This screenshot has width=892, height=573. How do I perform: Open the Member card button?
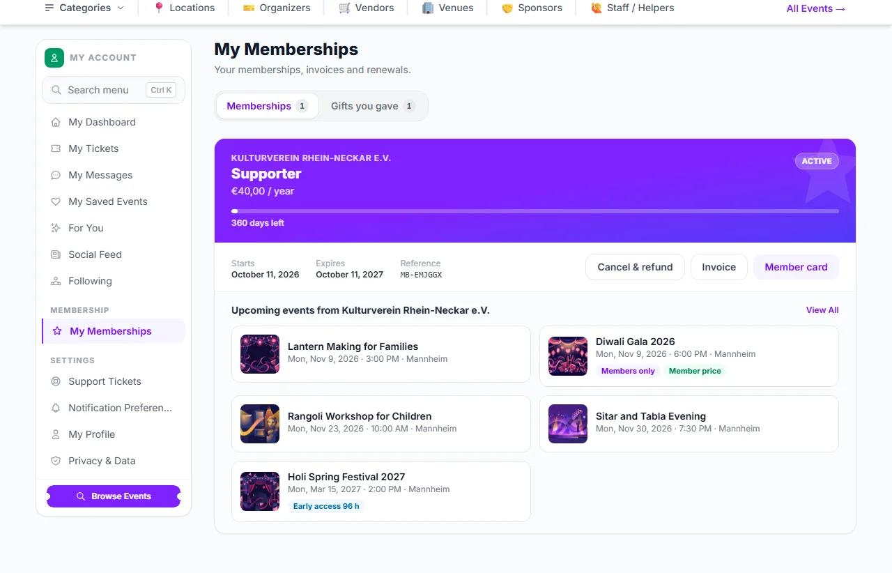tap(796, 267)
